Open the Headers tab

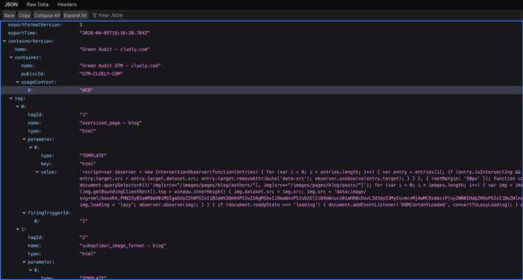(67, 5)
